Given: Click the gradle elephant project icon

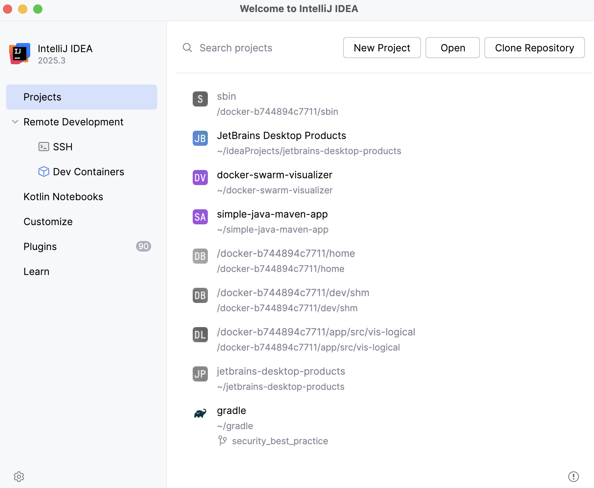Looking at the screenshot, I should 200,414.
